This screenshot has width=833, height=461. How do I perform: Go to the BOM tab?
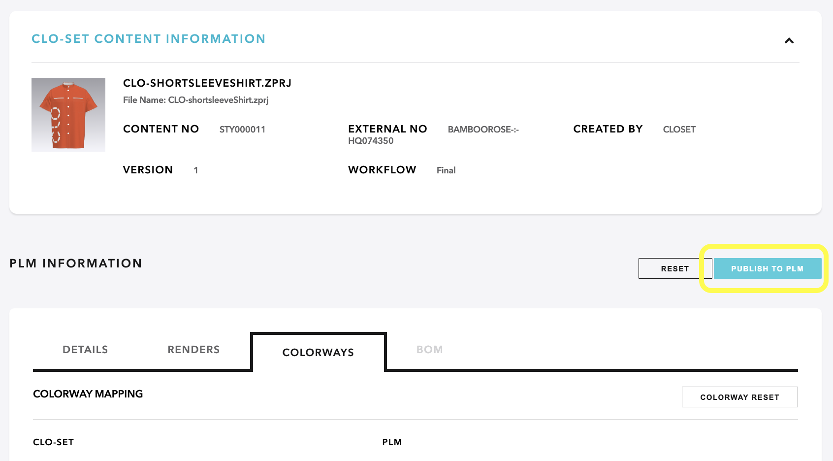[x=429, y=350]
